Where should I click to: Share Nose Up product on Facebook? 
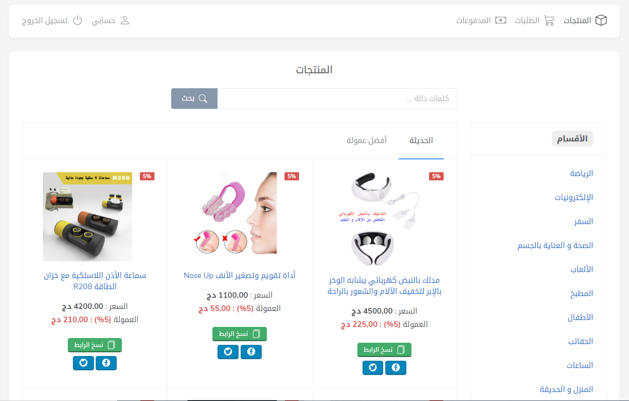[251, 352]
